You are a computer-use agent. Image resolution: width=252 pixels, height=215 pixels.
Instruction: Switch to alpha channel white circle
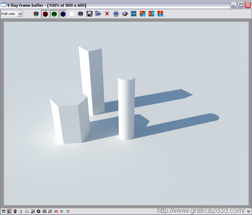tap(72, 14)
